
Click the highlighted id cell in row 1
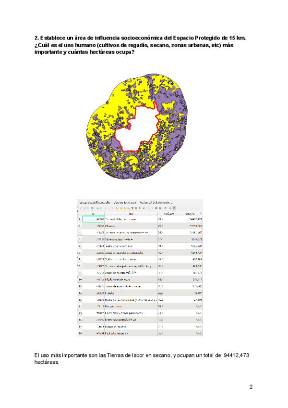(94, 219)
